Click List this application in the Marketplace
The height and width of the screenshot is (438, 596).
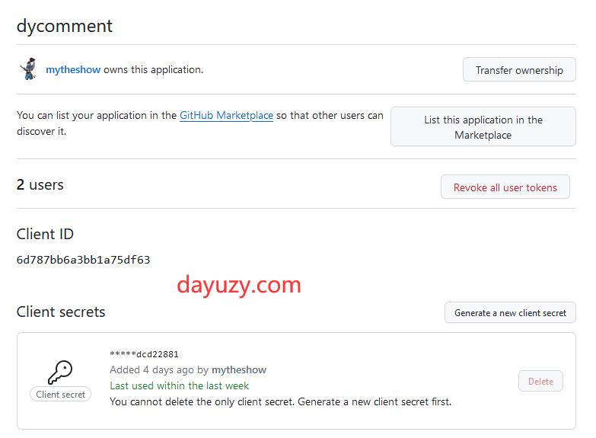click(483, 127)
